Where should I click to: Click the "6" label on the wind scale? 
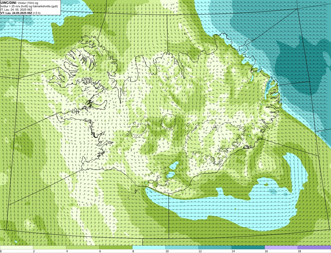(x=100, y=251)
